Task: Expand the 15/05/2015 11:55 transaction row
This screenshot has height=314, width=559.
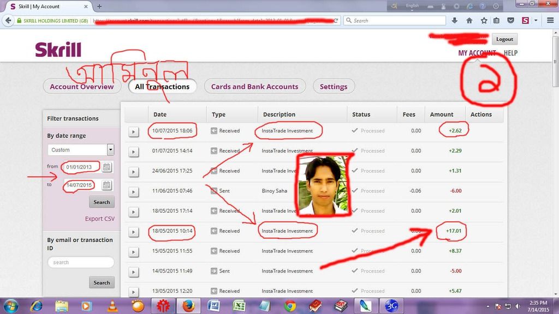Action: [x=133, y=252]
